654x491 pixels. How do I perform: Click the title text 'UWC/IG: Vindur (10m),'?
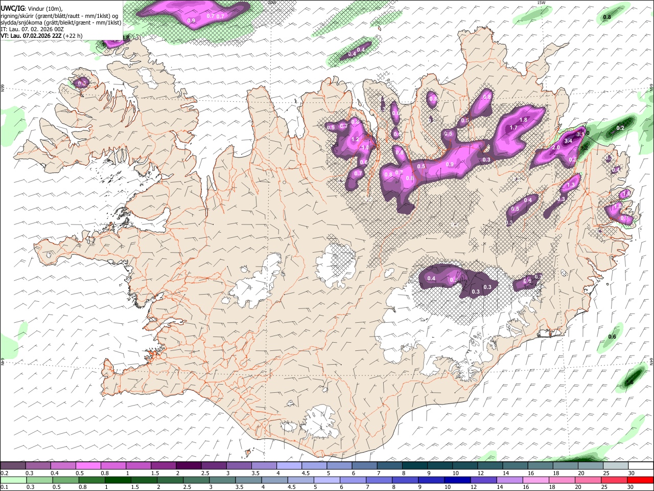(x=31, y=8)
